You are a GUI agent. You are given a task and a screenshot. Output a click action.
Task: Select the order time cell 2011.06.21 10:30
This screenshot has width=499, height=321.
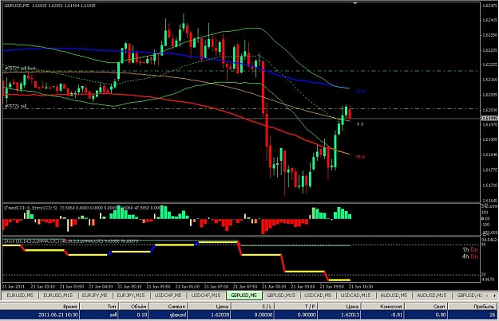(40, 315)
